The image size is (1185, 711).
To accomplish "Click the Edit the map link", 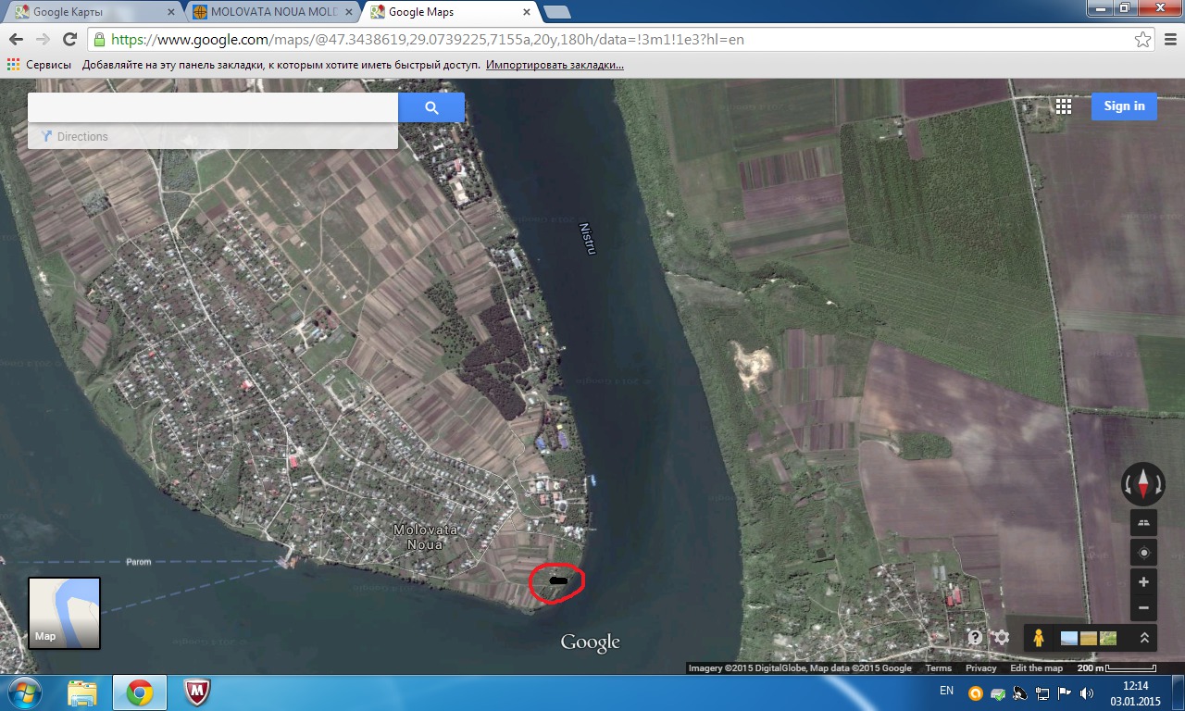I will [1036, 668].
